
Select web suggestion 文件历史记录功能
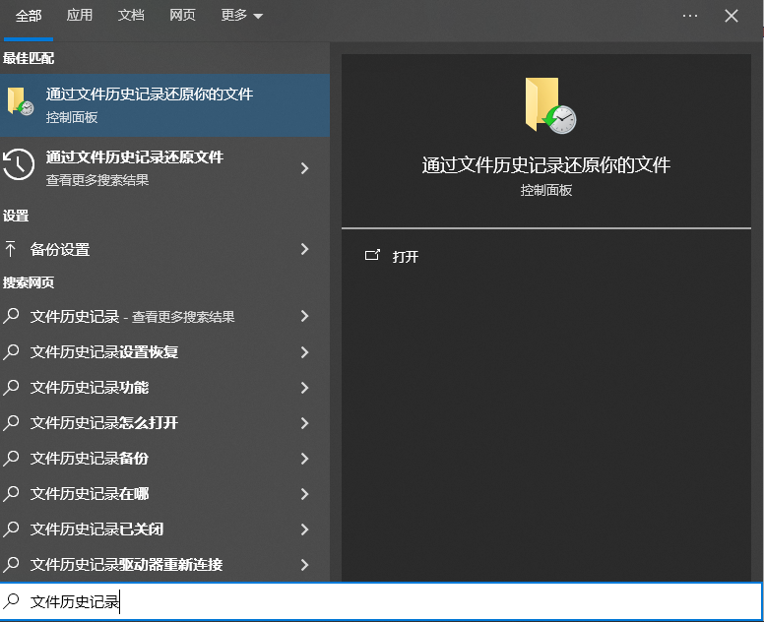click(164, 388)
